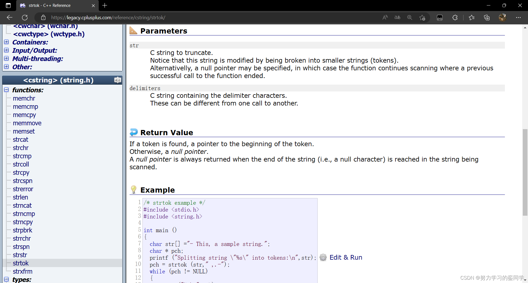Click the translate page icon

coord(397,18)
